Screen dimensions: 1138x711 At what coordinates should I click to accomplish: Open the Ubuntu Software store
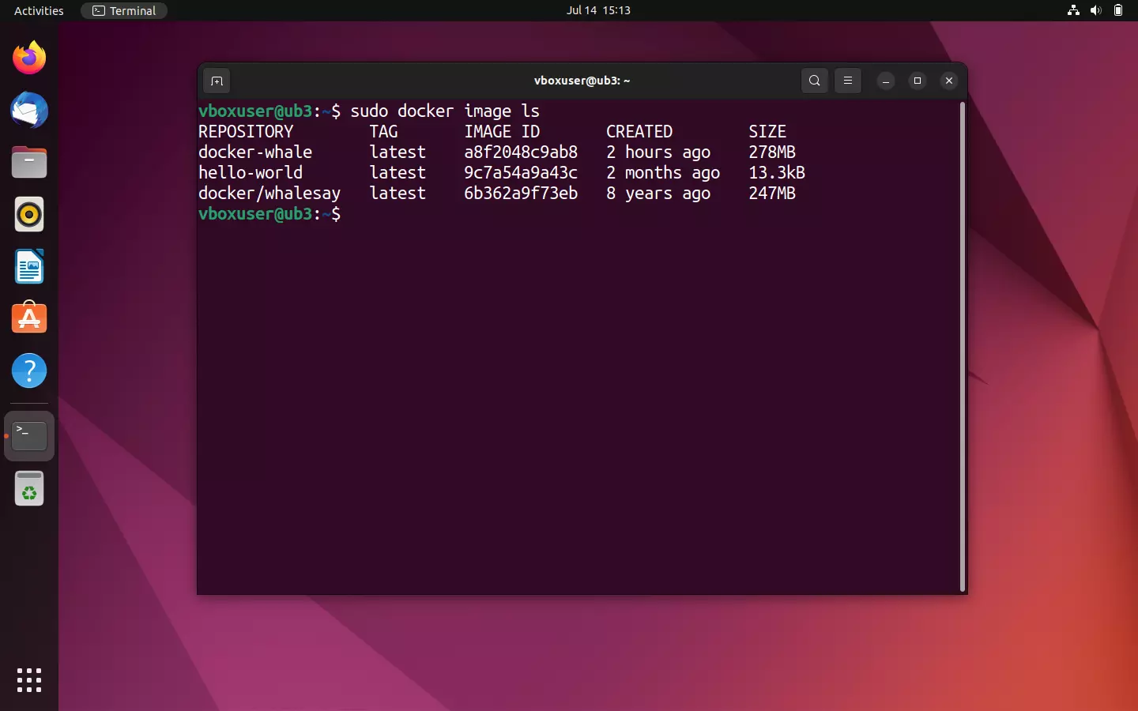click(28, 318)
